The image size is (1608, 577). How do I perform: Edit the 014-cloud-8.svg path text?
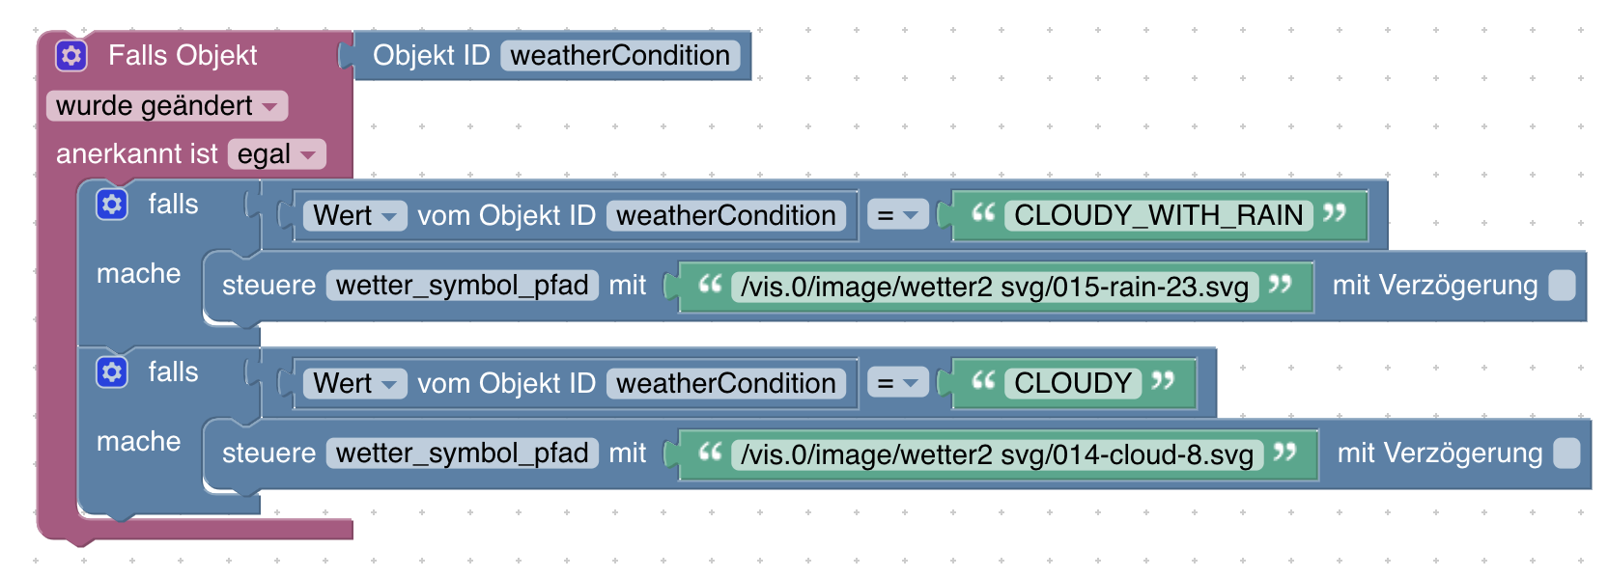point(997,454)
